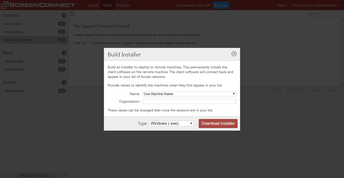
Task: Click the Join action
Action: 278,90
